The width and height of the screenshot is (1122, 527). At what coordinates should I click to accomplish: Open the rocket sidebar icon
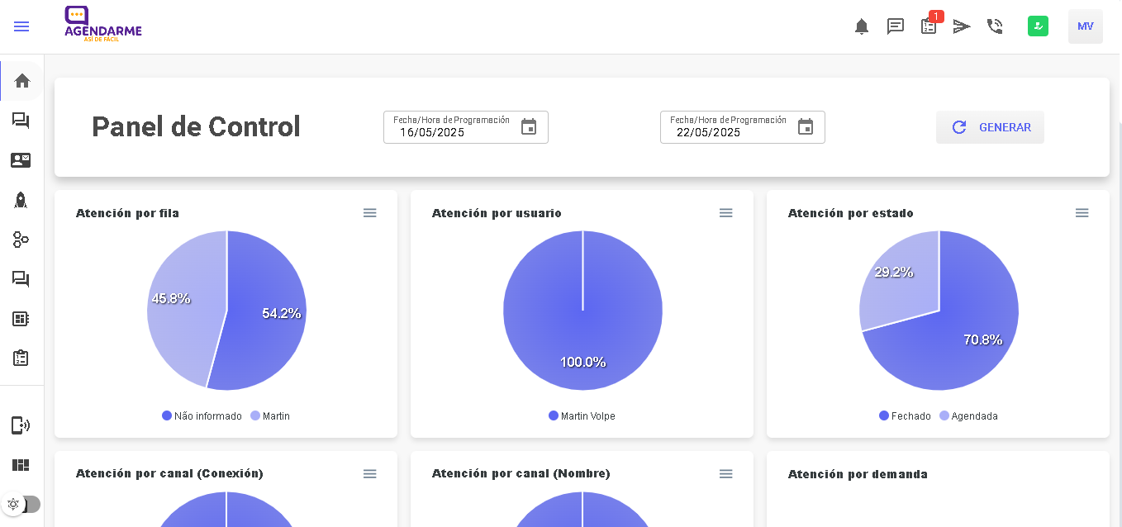coord(21,200)
